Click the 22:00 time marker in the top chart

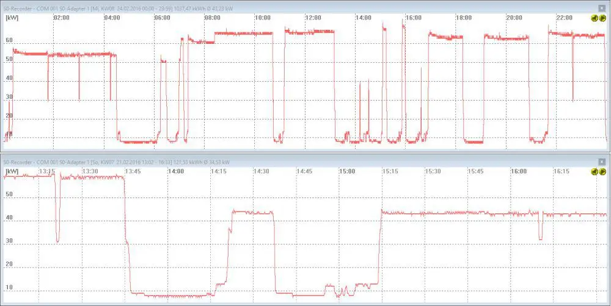[x=564, y=18]
